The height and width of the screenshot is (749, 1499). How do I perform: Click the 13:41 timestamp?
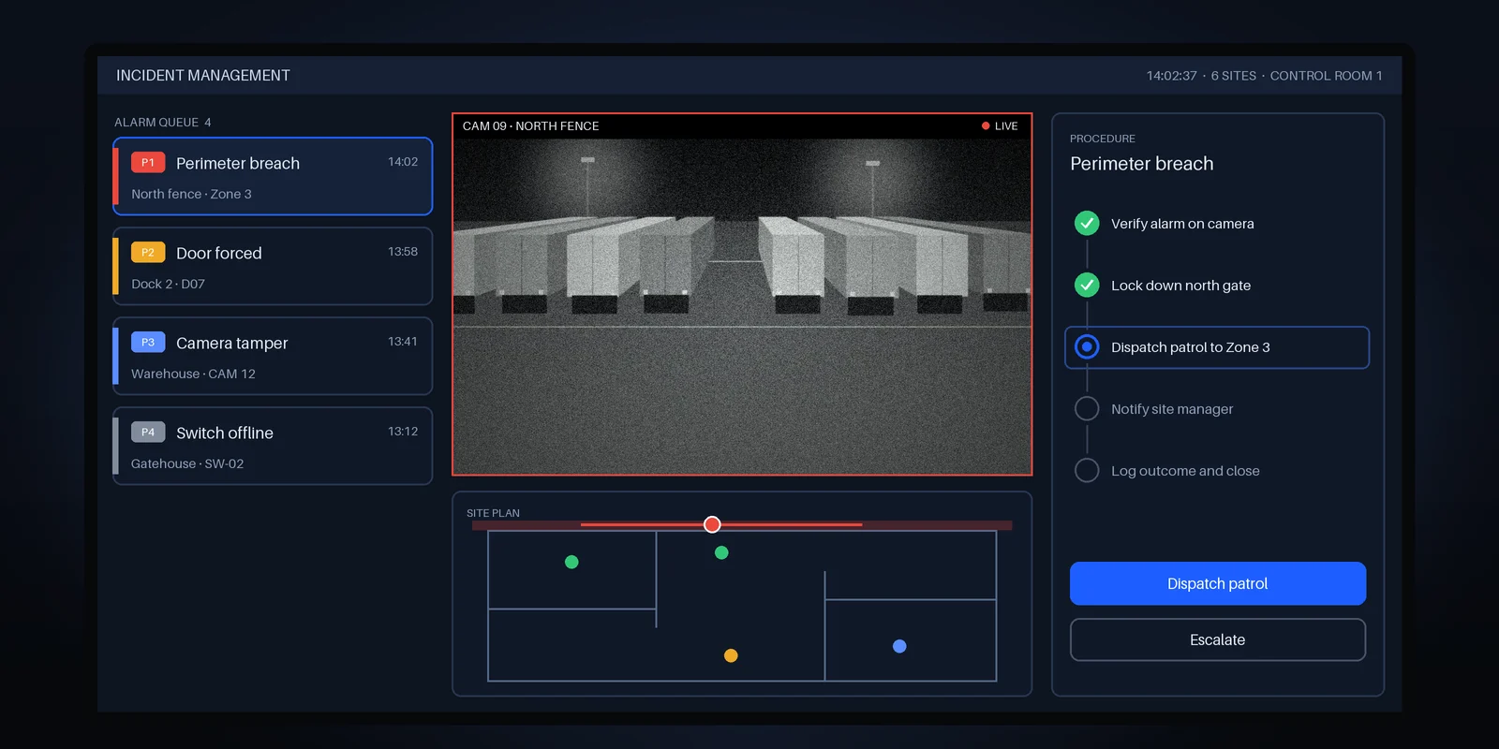403,341
